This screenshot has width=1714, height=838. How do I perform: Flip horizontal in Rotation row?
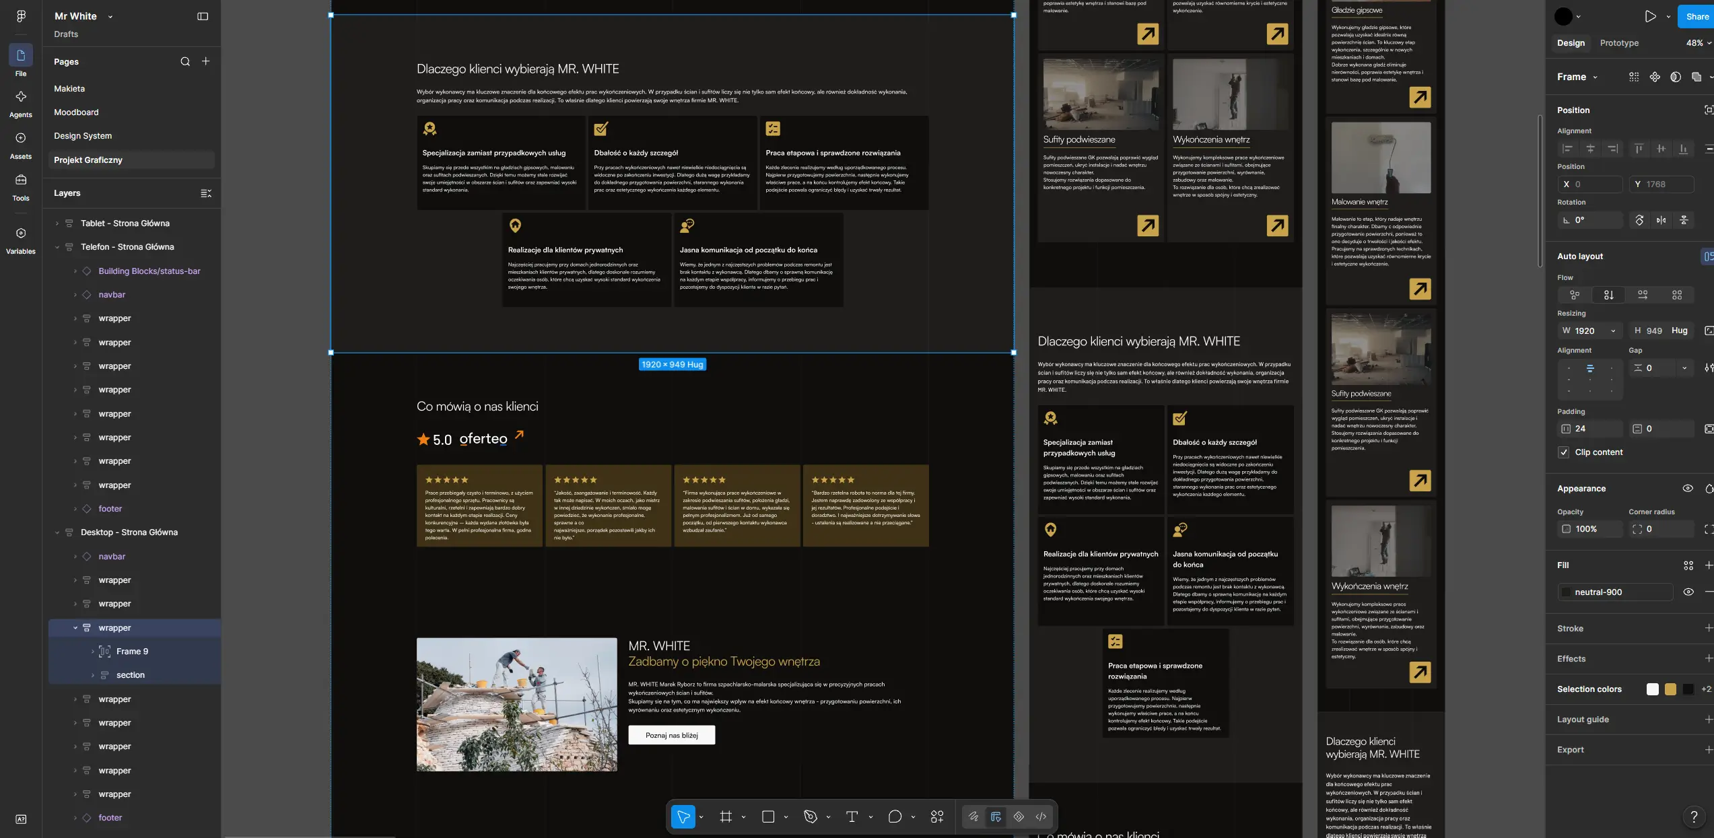click(x=1661, y=220)
